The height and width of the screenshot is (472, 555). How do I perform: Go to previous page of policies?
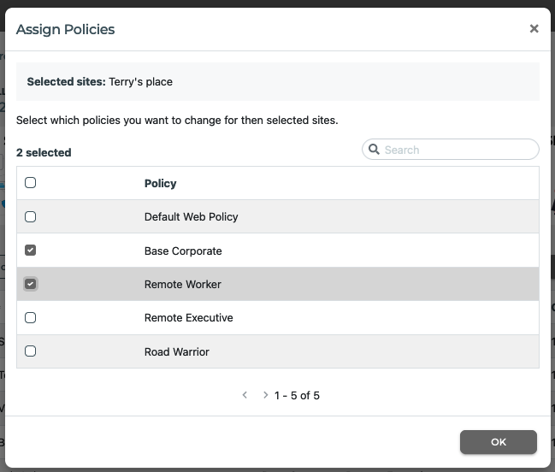(x=245, y=395)
